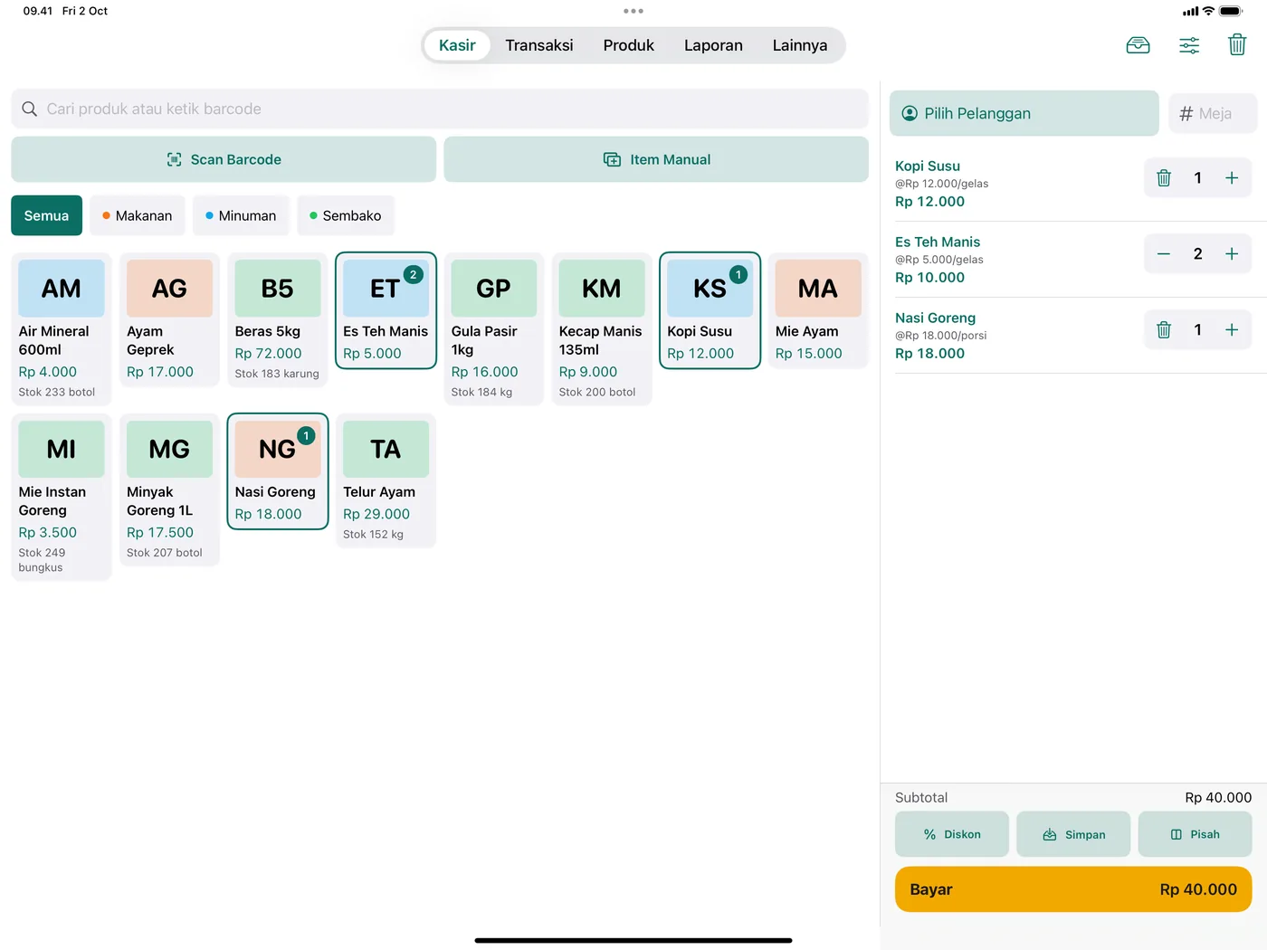The image size is (1267, 950).
Task: Increase Es Teh Manis quantity with plus
Action: 1232,254
